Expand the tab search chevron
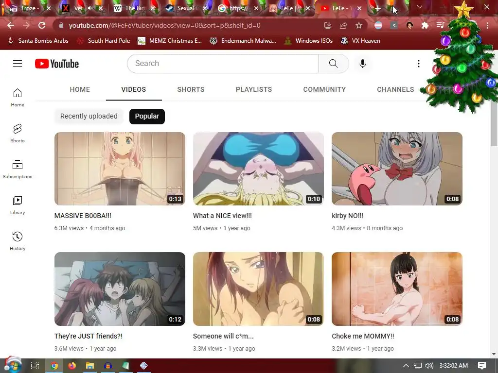The width and height of the screenshot is (498, 373). click(x=420, y=7)
